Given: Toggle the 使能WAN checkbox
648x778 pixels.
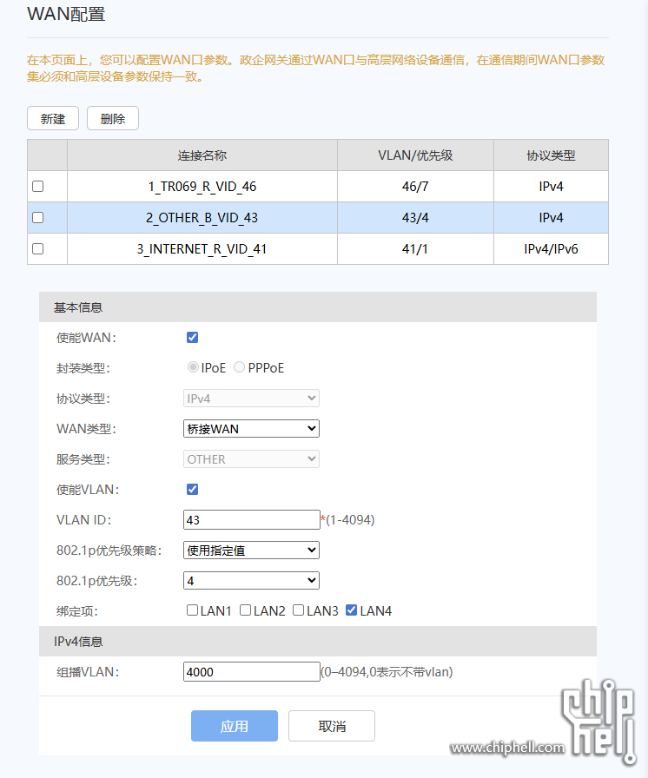Looking at the screenshot, I should tap(193, 338).
